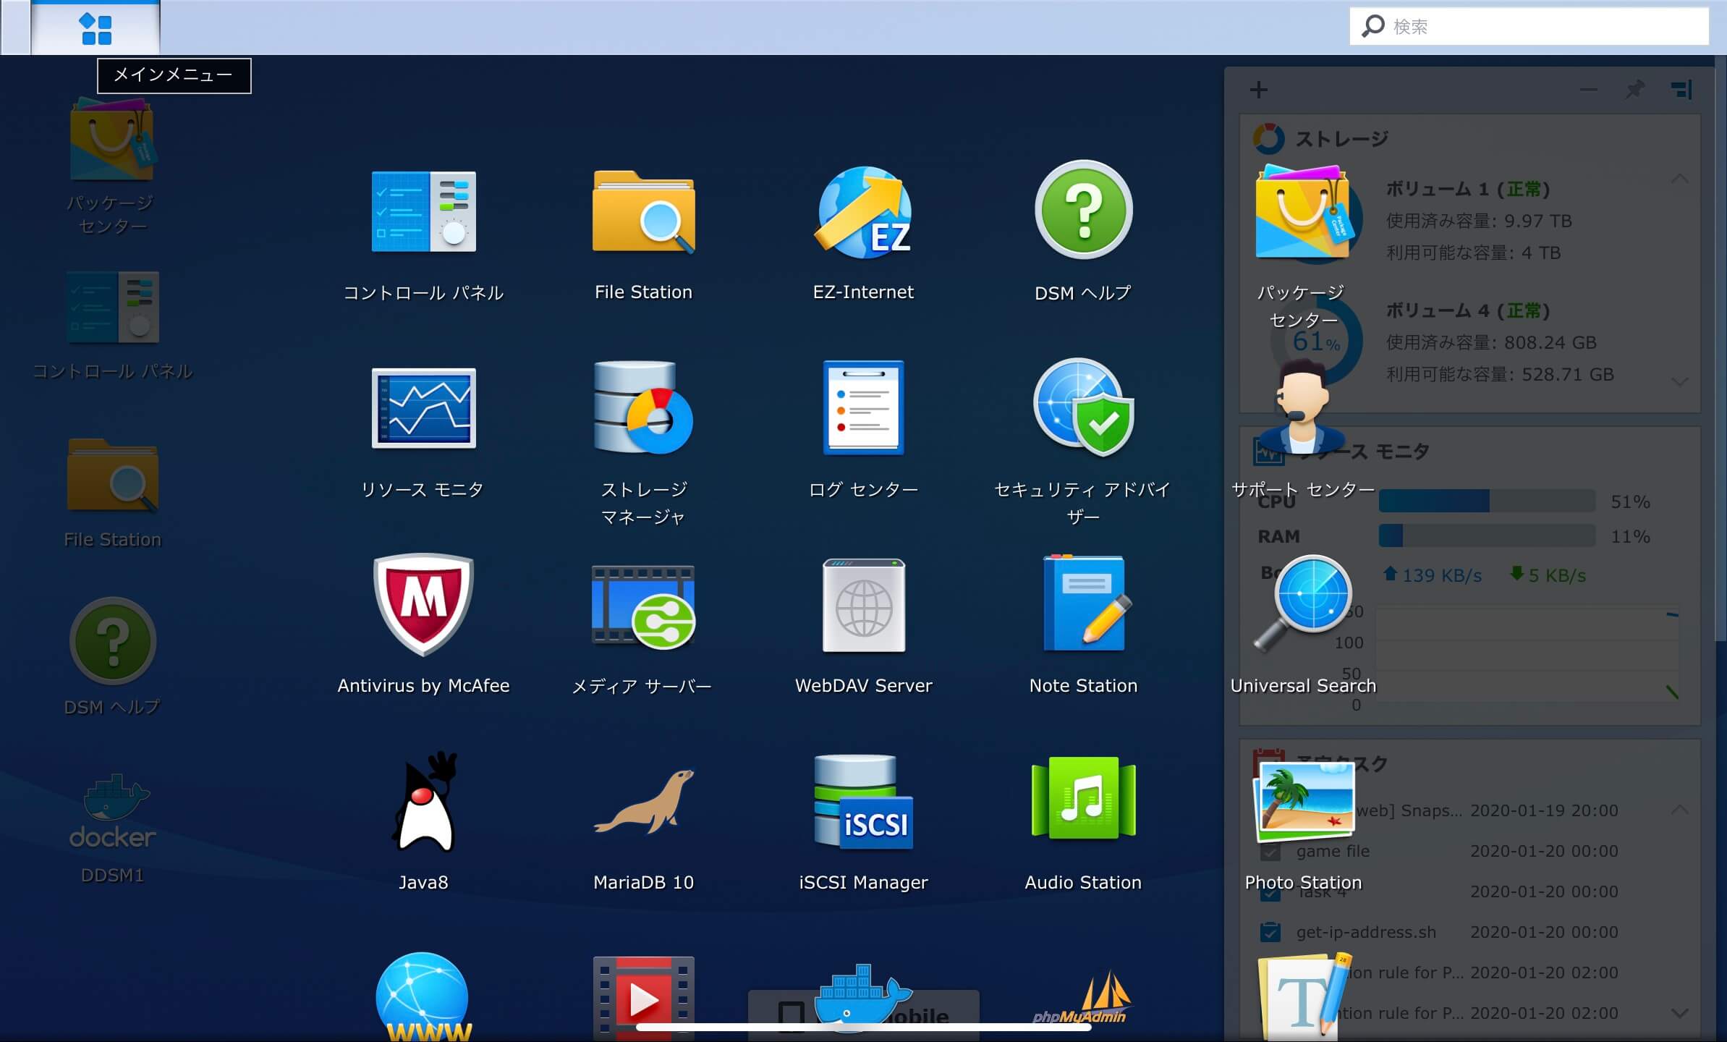Open the Web Station WWW globe icon
Screen dimensions: 1727x1042
[423, 997]
